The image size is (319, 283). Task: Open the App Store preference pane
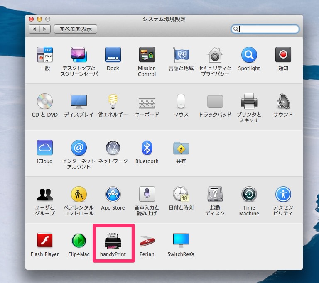coord(113,194)
